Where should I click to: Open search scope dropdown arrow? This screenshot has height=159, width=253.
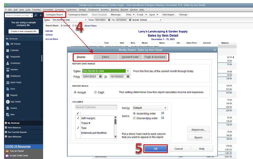tap(32, 15)
